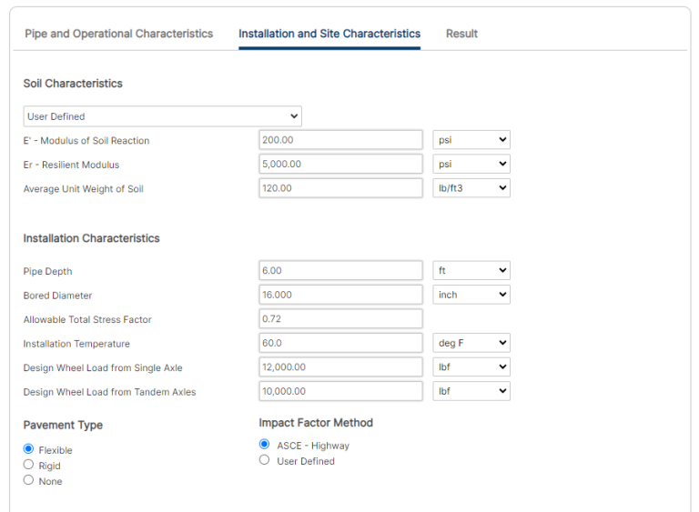The image size is (699, 512).
Task: Select the Installation and Site Characteristics tab
Action: [x=329, y=34]
